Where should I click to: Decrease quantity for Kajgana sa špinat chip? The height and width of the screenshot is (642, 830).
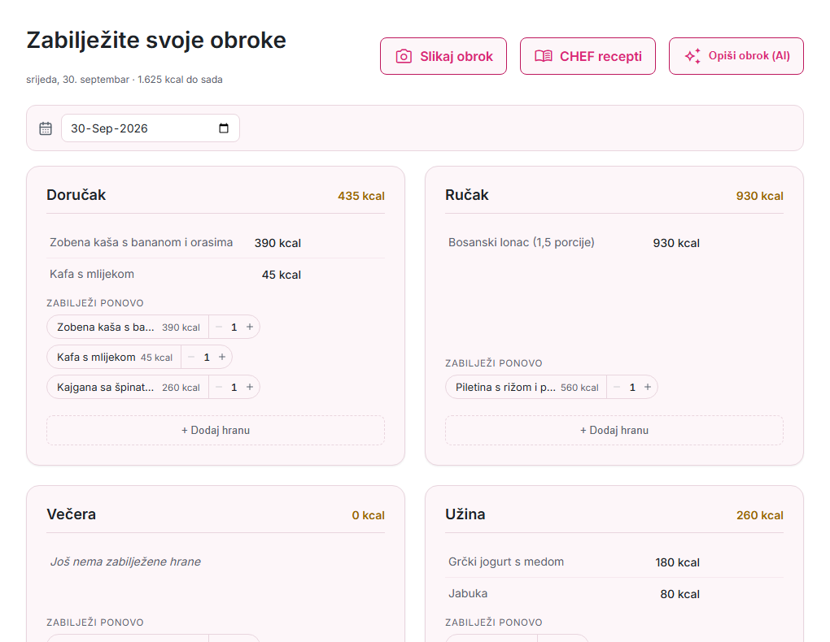(219, 387)
